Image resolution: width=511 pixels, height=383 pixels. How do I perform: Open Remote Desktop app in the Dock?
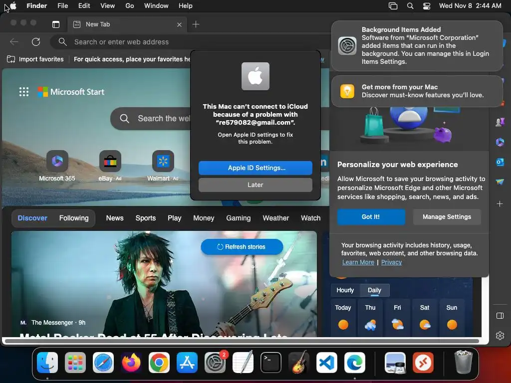[423, 363]
